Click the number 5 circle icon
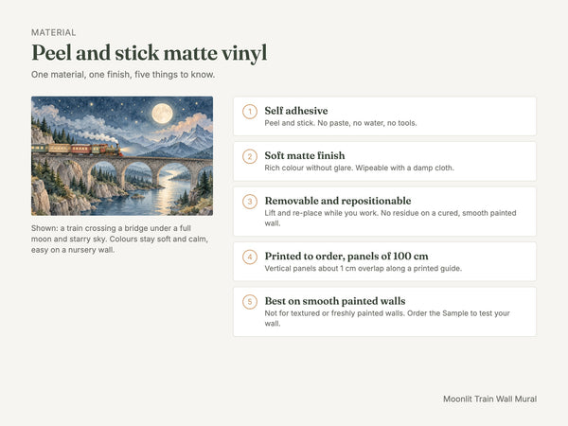 pyautogui.click(x=250, y=302)
